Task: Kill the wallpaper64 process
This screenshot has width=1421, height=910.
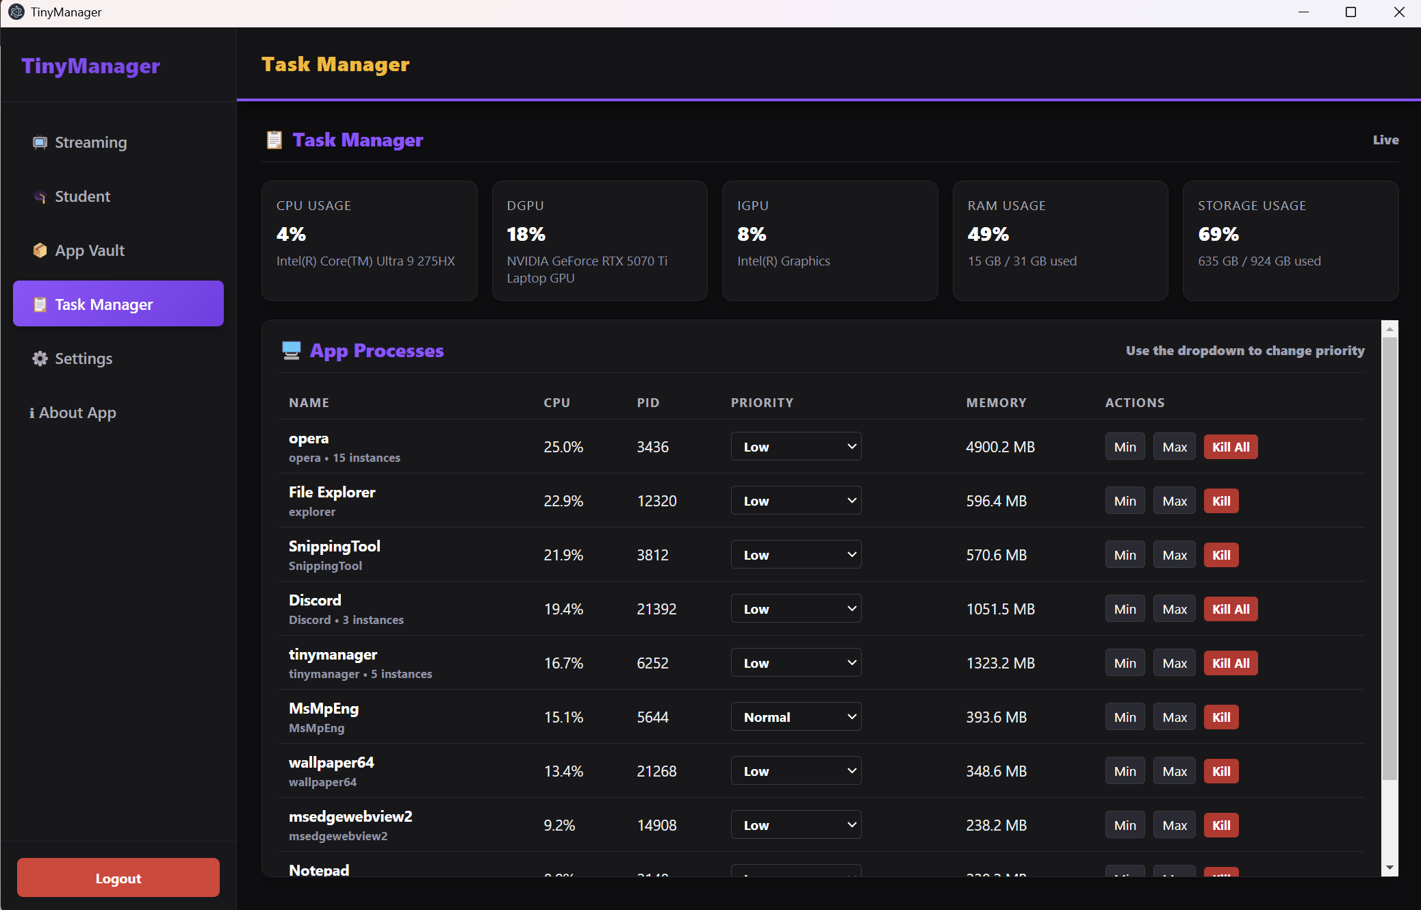Action: tap(1221, 771)
